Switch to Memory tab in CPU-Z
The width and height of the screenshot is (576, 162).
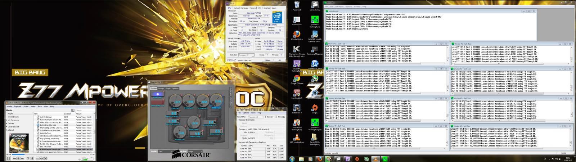[x=253, y=8]
